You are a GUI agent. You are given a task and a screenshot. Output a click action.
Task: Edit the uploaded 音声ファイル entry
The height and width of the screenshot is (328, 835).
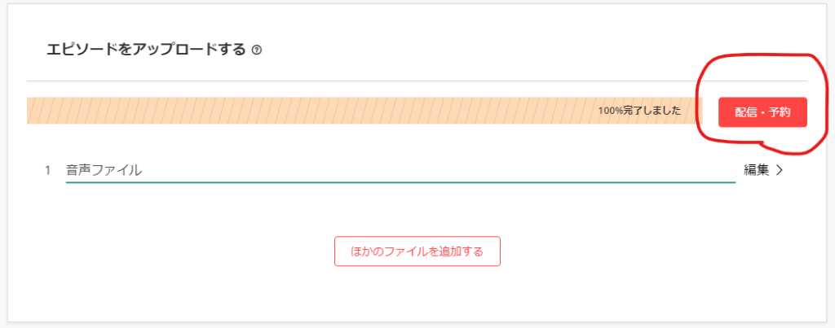[757, 170]
